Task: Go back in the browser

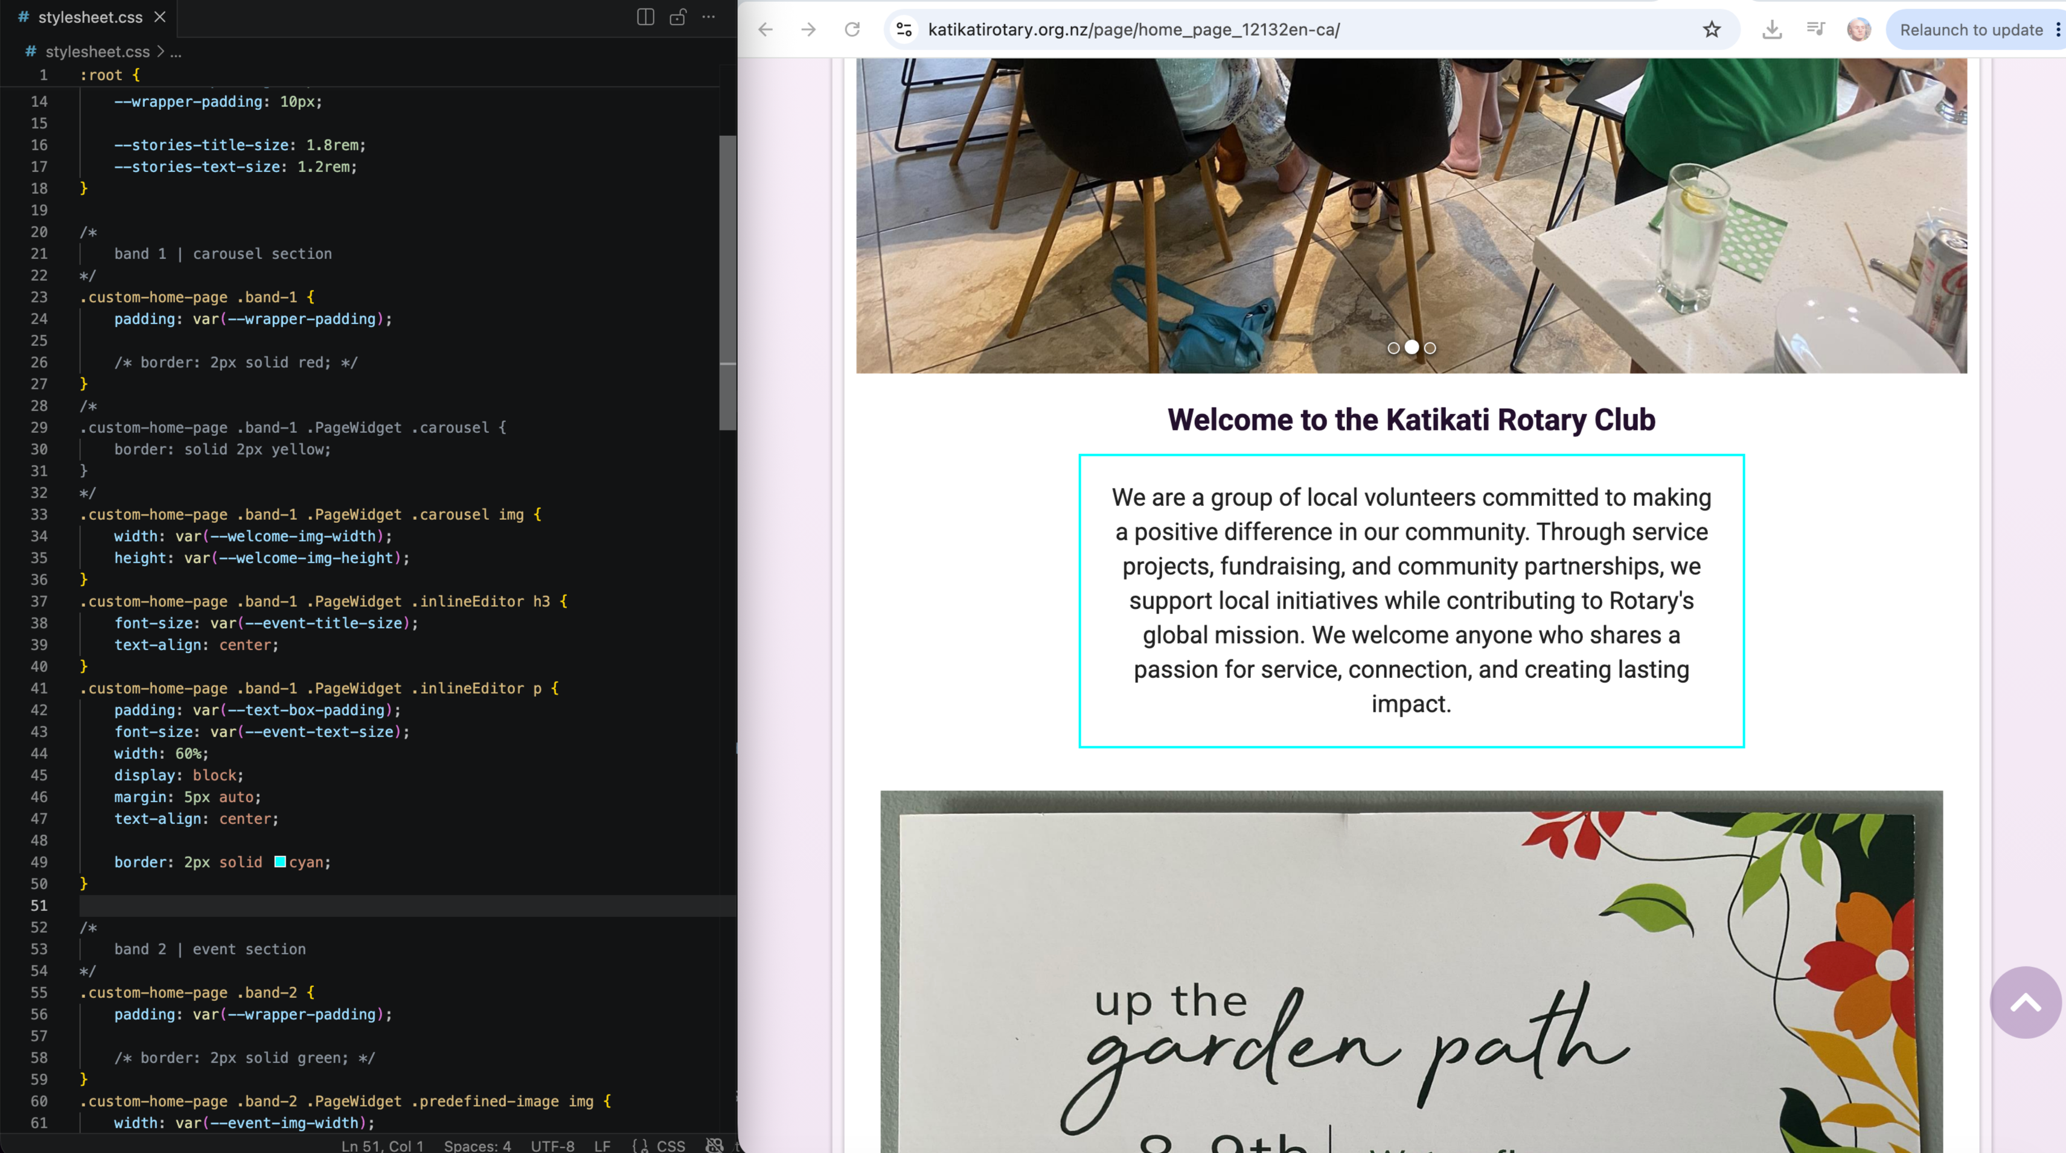Action: tap(765, 30)
